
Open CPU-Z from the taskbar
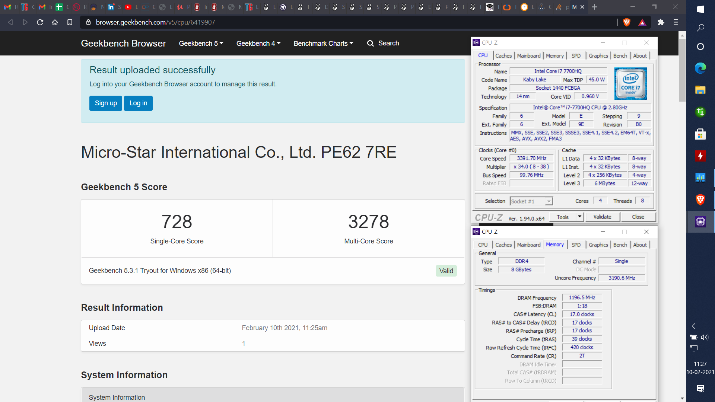(700, 222)
